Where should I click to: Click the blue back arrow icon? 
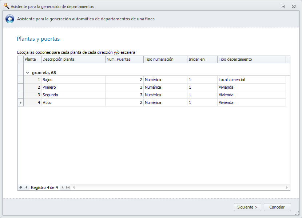click(10, 19)
